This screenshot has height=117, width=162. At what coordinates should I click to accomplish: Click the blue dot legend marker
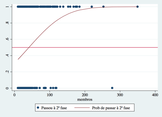click(38, 108)
